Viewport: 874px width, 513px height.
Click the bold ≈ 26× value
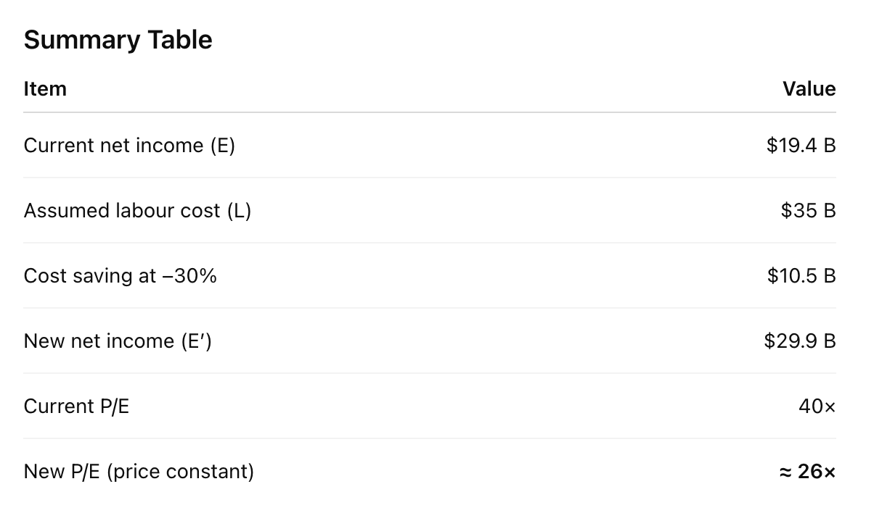pyautogui.click(x=807, y=472)
